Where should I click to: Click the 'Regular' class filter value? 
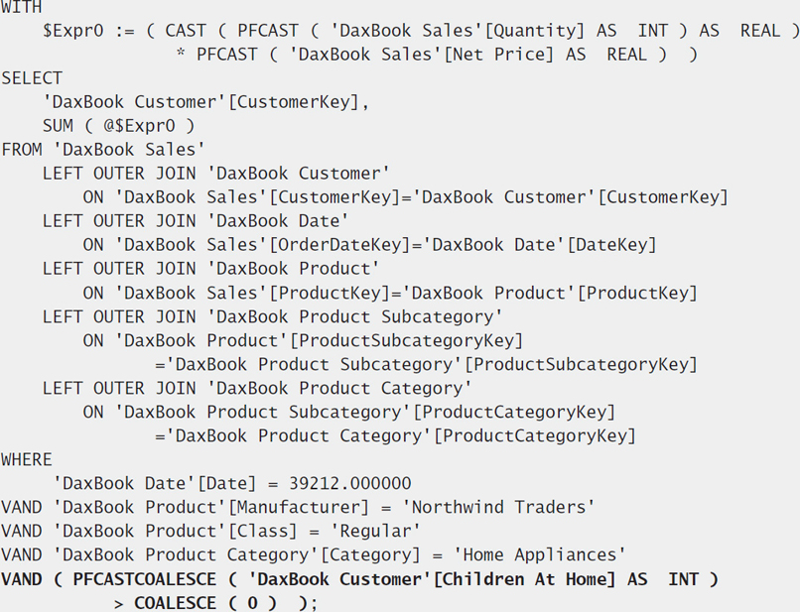click(375, 532)
